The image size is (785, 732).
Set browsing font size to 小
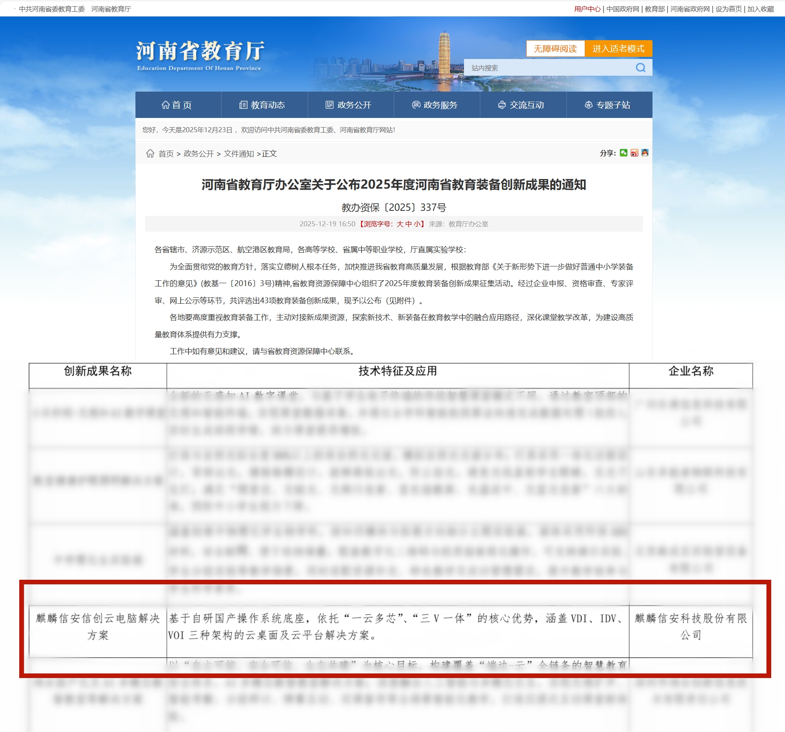point(417,224)
